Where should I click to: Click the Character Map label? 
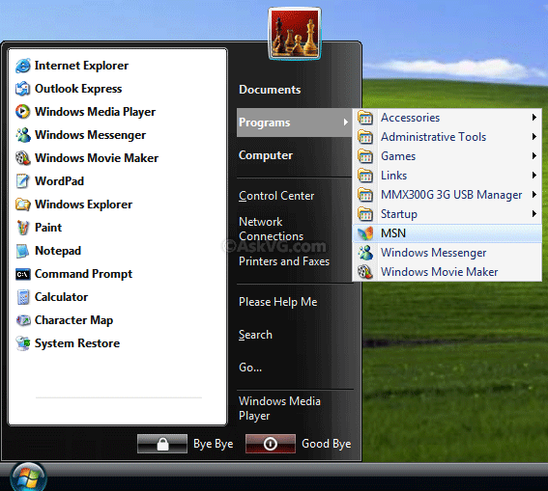coord(73,320)
